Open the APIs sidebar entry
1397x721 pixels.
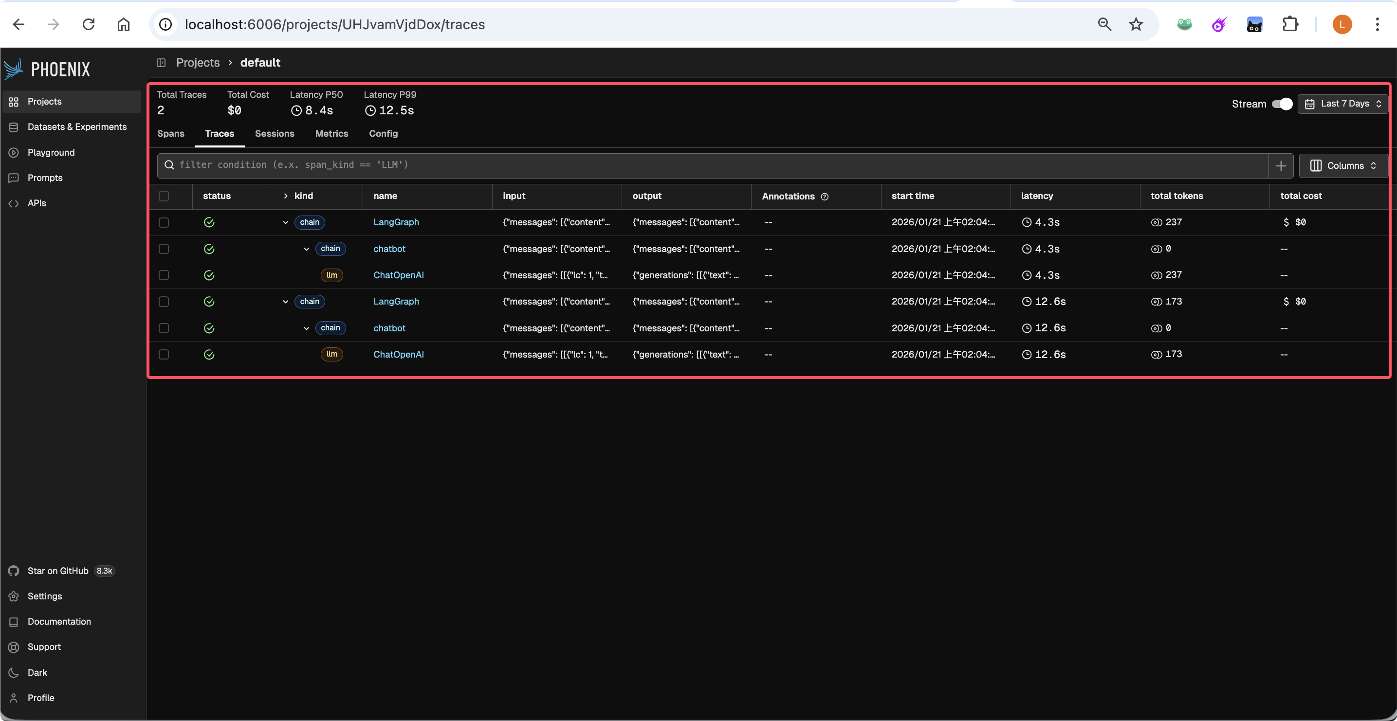pyautogui.click(x=37, y=203)
